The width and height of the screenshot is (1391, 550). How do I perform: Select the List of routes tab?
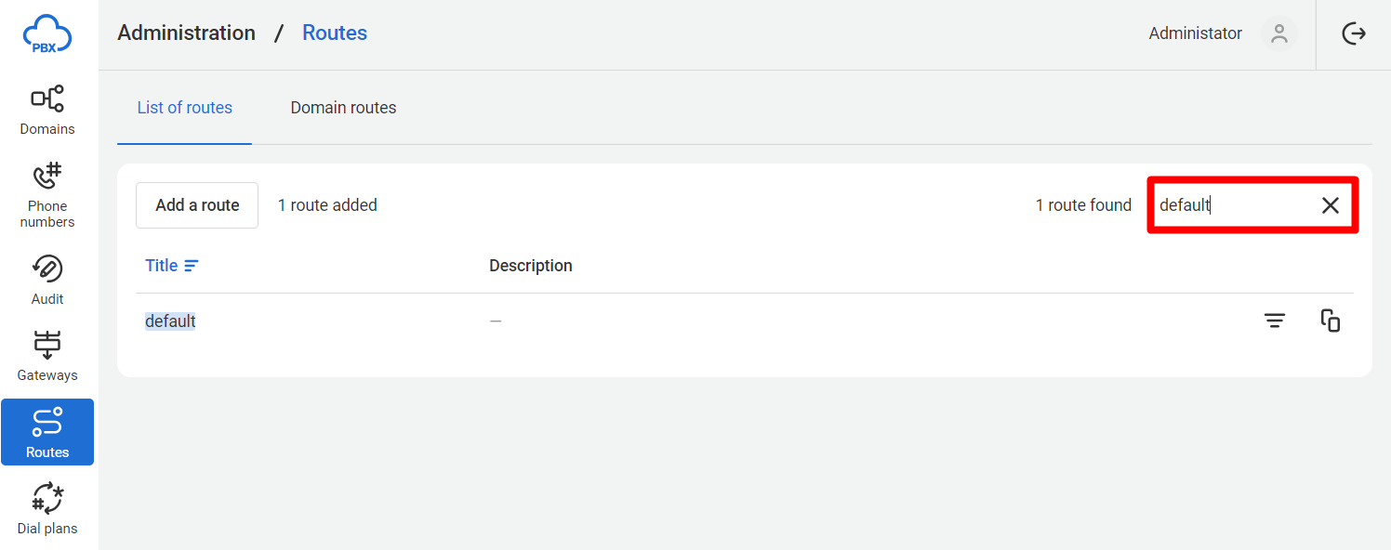point(184,108)
